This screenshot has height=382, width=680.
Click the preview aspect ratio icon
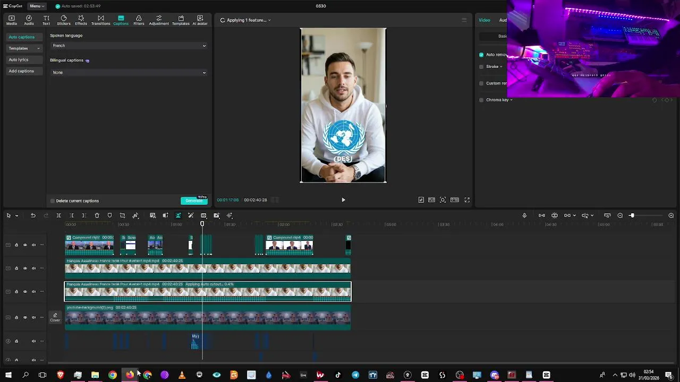[455, 200]
